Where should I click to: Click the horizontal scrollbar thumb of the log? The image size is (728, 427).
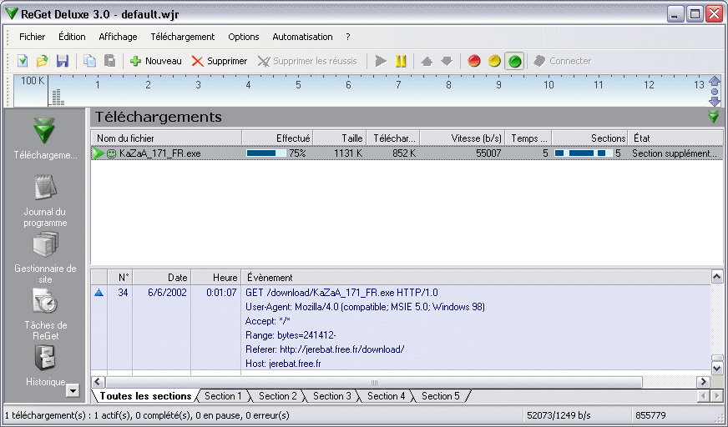click(374, 382)
